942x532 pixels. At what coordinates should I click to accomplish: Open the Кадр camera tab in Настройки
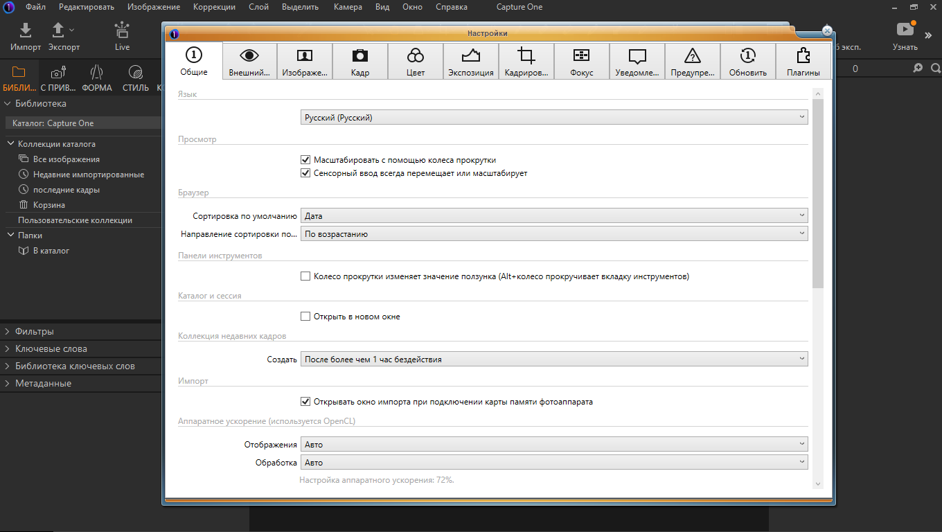tap(360, 62)
